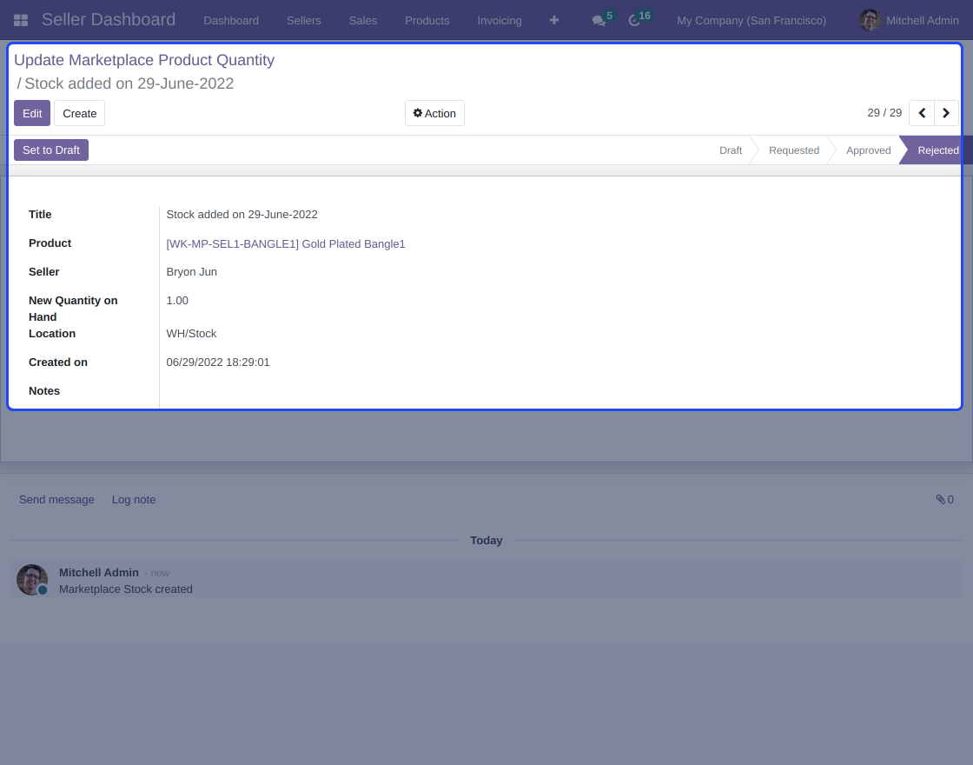Click Log note in chatter

coord(134,500)
